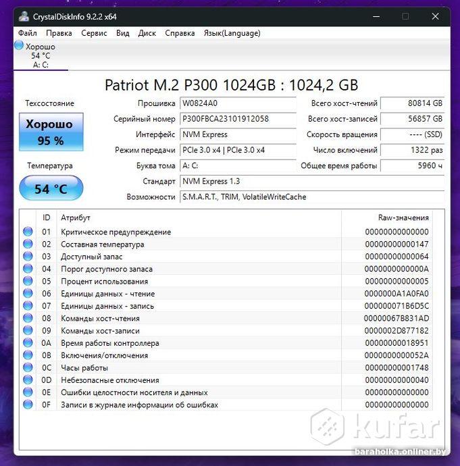Select row Время работы контроллера
Screen dimensions: 460x466
[226, 342]
